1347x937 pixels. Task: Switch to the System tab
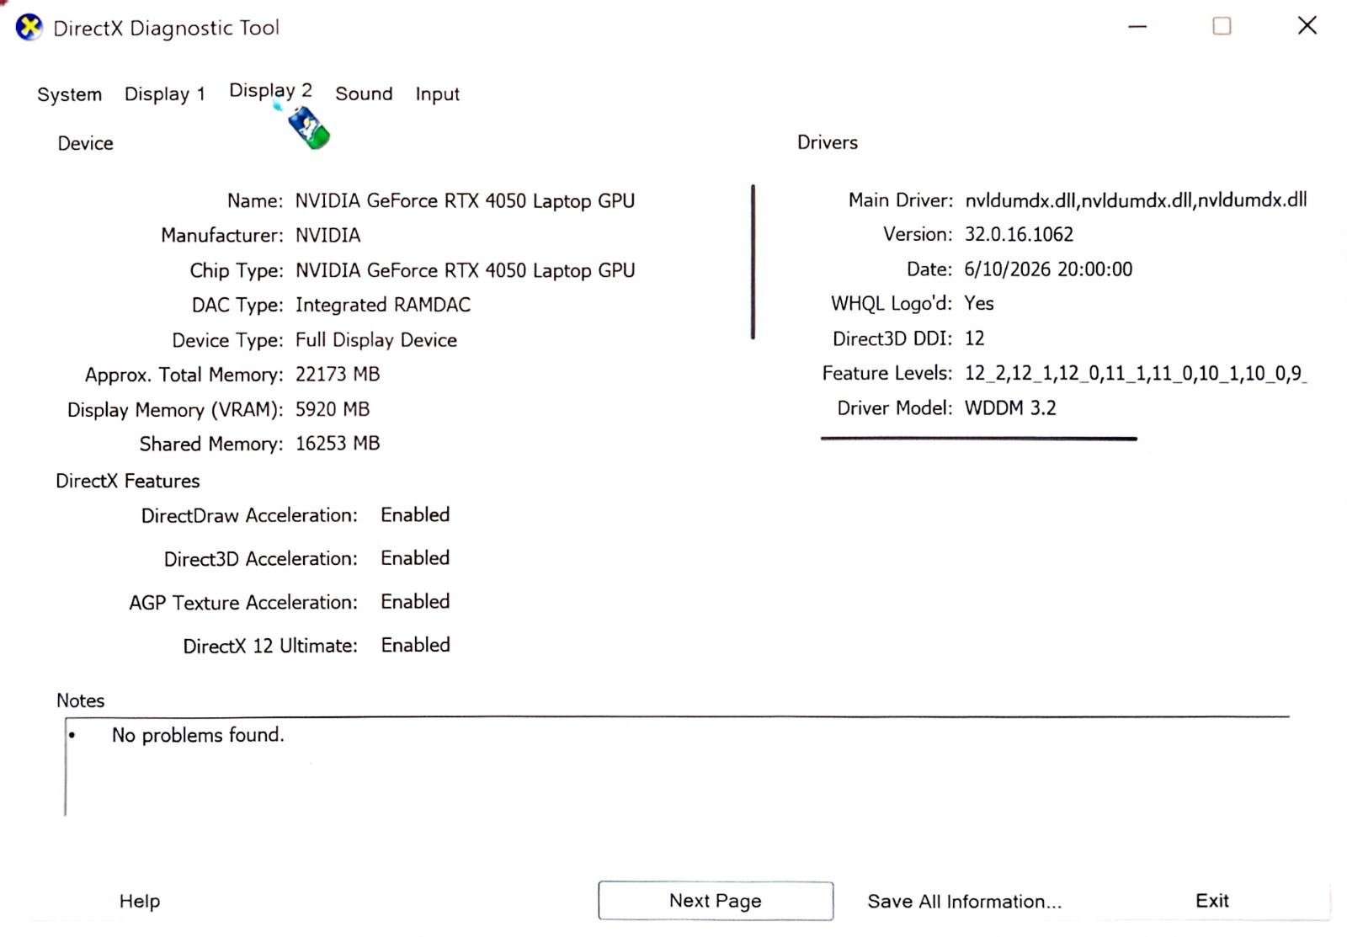[69, 94]
